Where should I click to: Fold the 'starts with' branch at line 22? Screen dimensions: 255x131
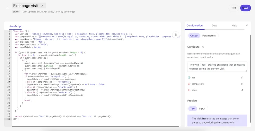(x=11, y=87)
